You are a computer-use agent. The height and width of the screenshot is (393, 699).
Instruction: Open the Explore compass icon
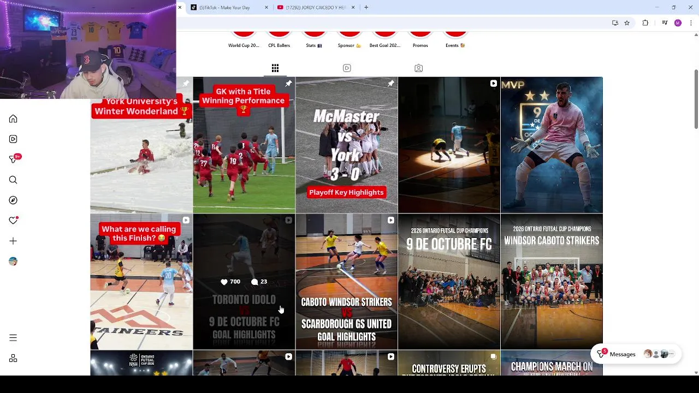[x=13, y=200]
